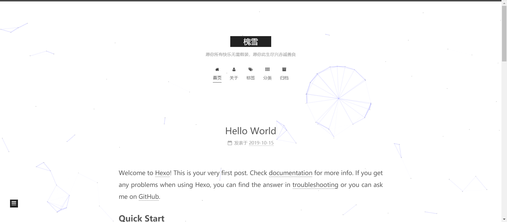Open the 关于 menu item
This screenshot has height=222, width=507.
(x=234, y=78)
